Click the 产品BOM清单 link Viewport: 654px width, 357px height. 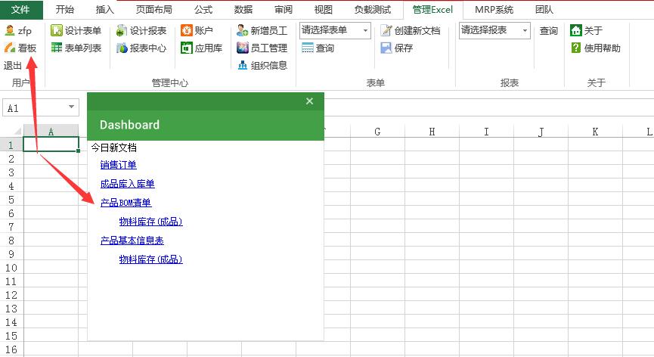pos(126,202)
